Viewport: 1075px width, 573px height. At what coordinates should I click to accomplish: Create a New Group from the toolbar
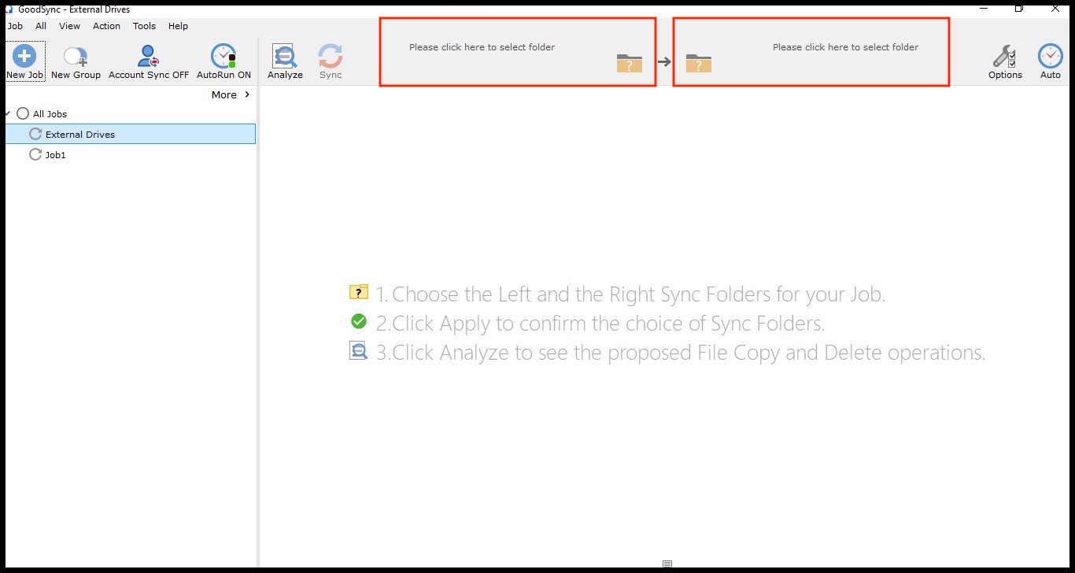[x=76, y=57]
